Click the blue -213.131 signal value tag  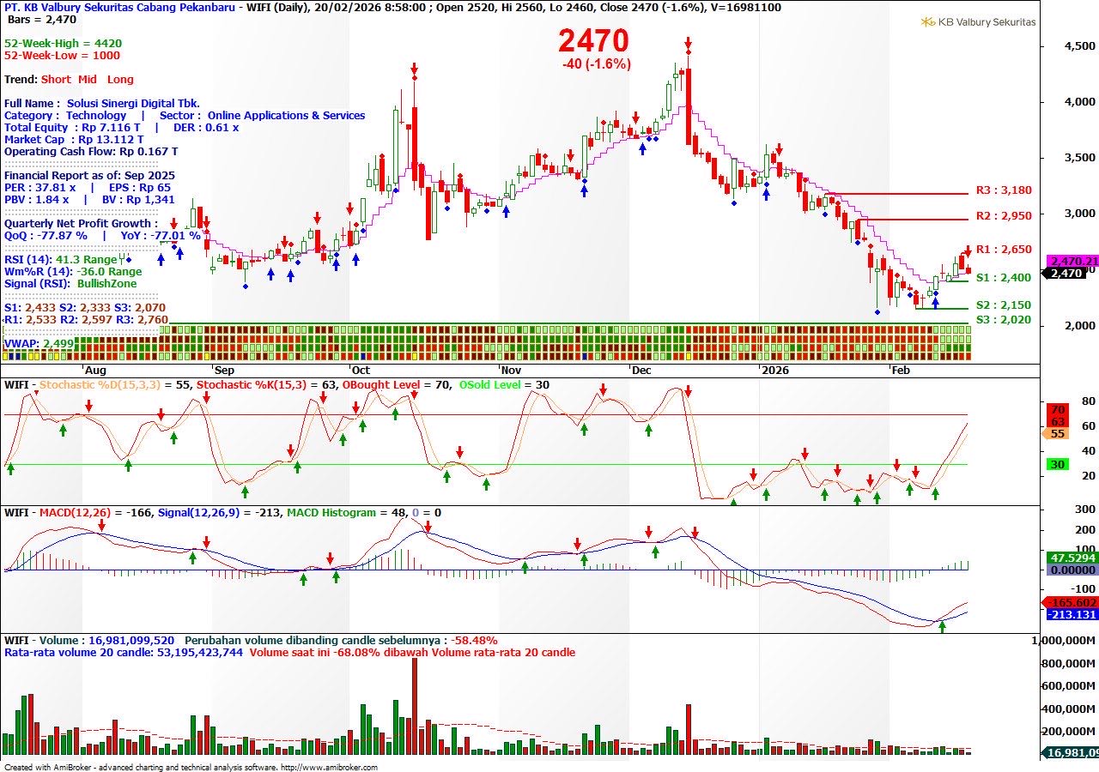click(1072, 614)
